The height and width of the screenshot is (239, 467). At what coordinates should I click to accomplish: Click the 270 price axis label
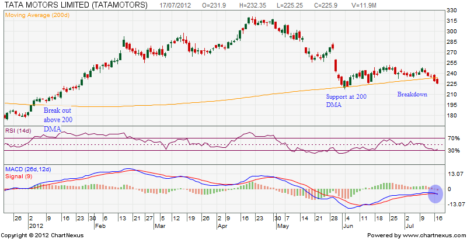coord(452,53)
